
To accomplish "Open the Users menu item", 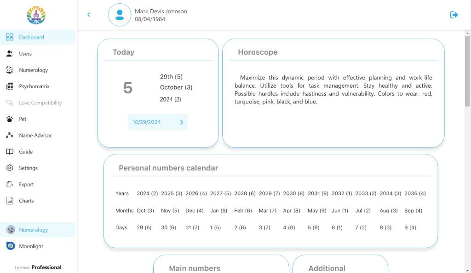I will (38, 54).
